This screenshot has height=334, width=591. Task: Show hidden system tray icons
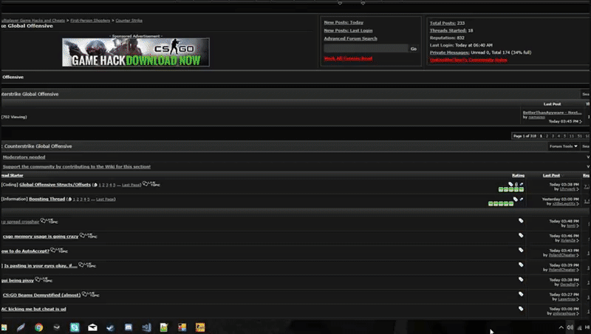[x=561, y=327]
